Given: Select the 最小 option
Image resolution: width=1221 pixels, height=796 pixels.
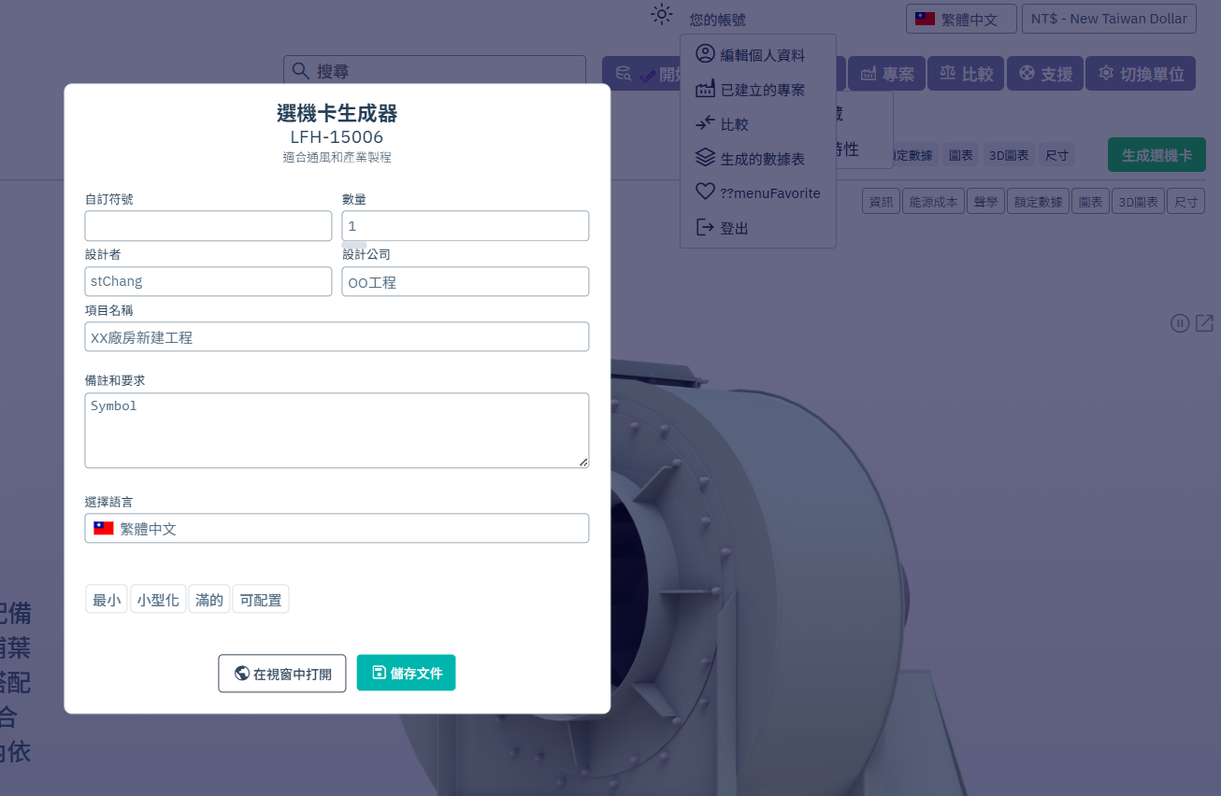Looking at the screenshot, I should (x=107, y=600).
